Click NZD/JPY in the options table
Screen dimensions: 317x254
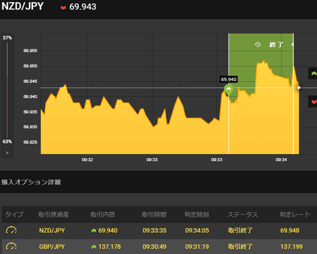pyautogui.click(x=52, y=230)
